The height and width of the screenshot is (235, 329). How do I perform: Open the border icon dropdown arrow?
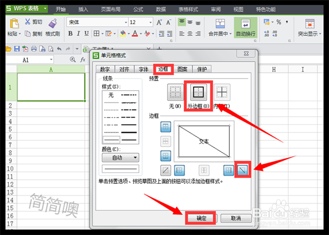(102, 33)
